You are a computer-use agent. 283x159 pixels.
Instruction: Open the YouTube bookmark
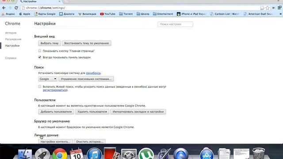(x=108, y=14)
